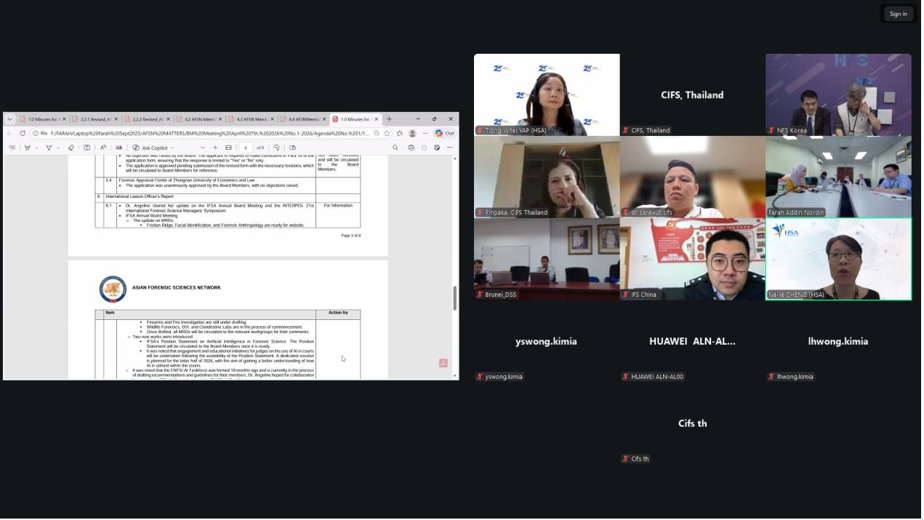Click zoom in plus button
This screenshot has width=924, height=520.
[x=215, y=148]
